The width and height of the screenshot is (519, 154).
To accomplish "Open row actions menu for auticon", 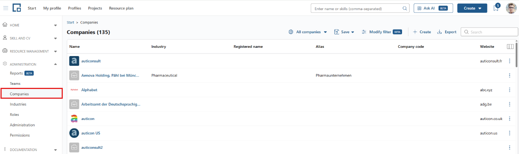I will click(510, 118).
